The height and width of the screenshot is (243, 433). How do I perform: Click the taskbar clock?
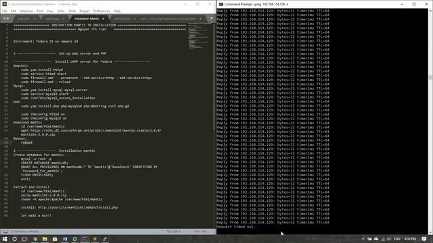410,239
